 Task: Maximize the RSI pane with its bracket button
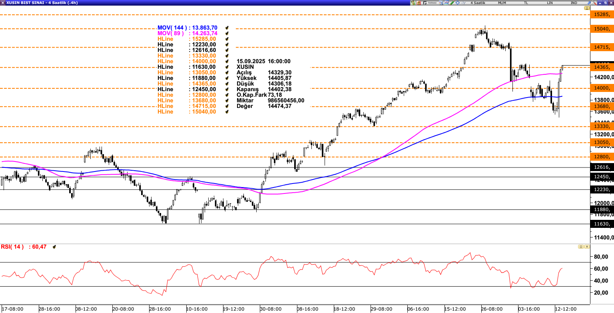(581, 247)
